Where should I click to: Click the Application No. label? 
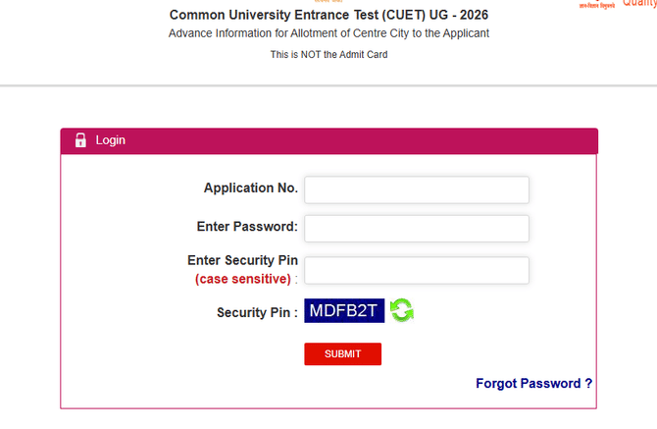click(x=250, y=188)
